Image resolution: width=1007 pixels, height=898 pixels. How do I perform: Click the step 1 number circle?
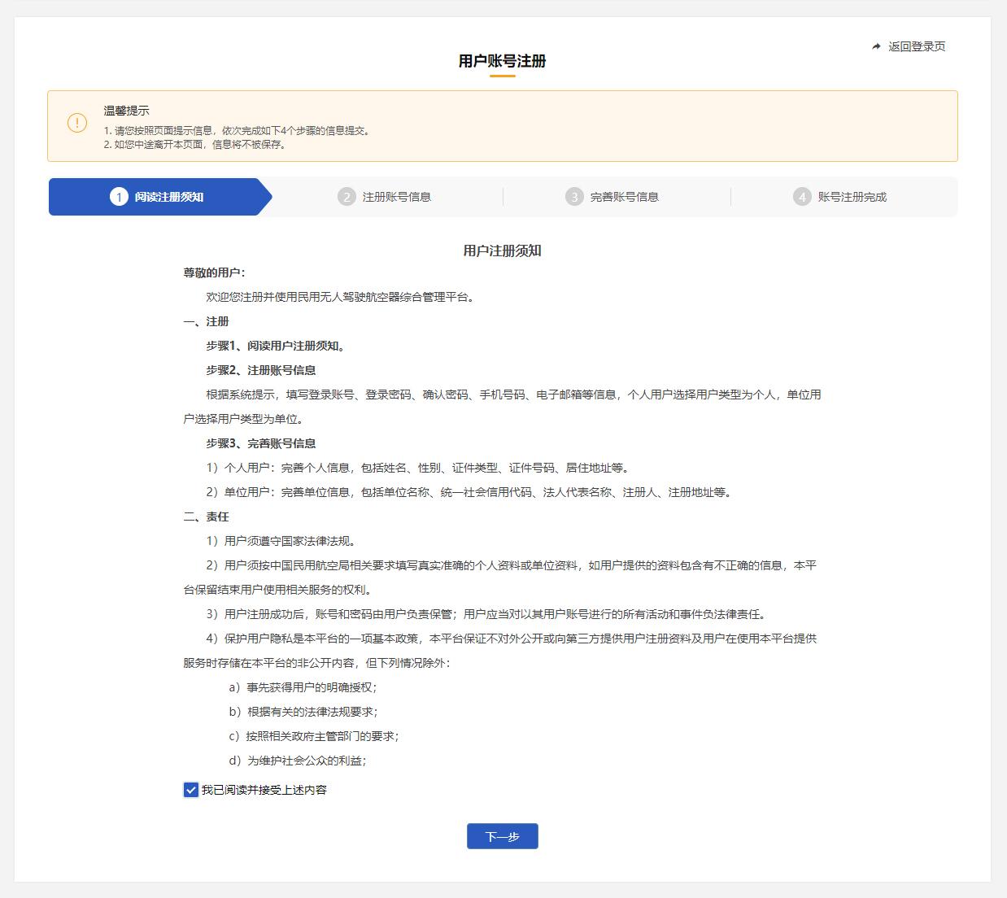(119, 197)
